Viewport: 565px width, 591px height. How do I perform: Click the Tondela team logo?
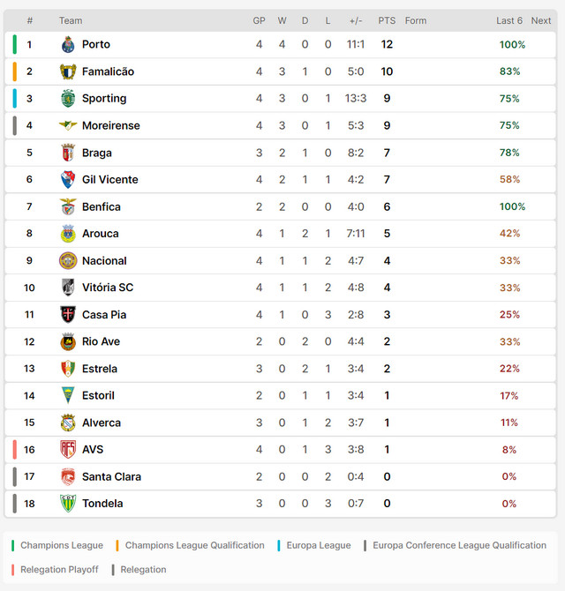click(68, 504)
